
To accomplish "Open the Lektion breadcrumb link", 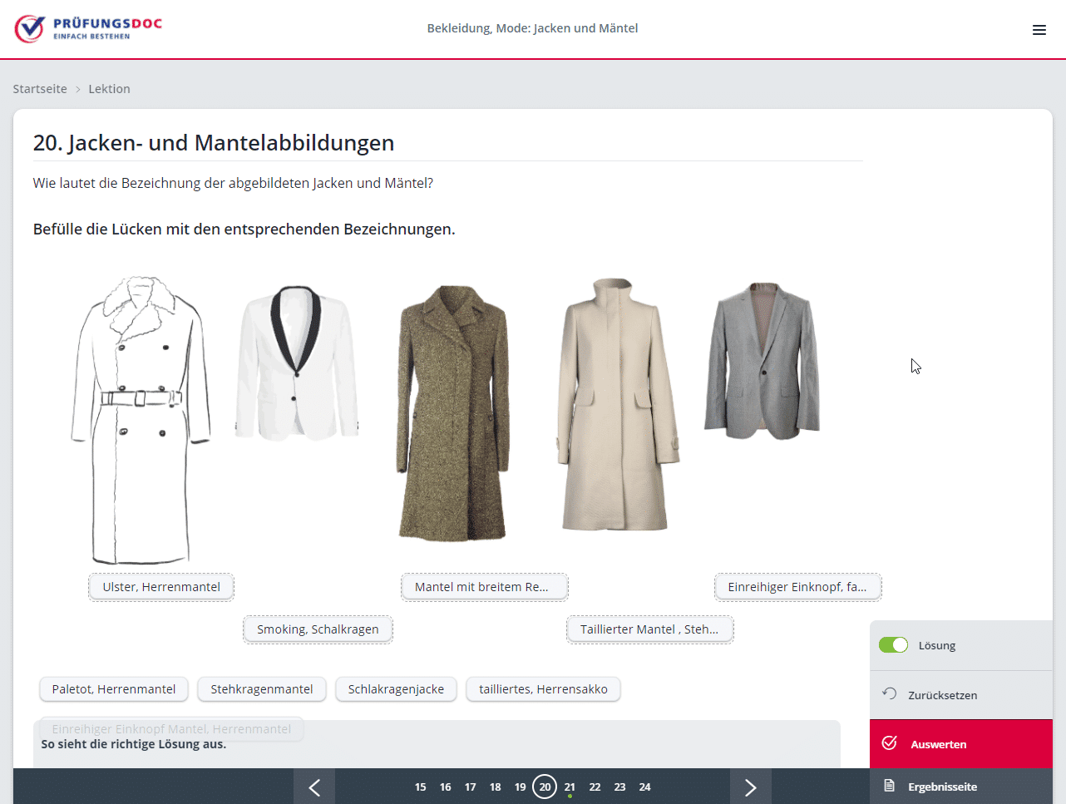I will (109, 89).
